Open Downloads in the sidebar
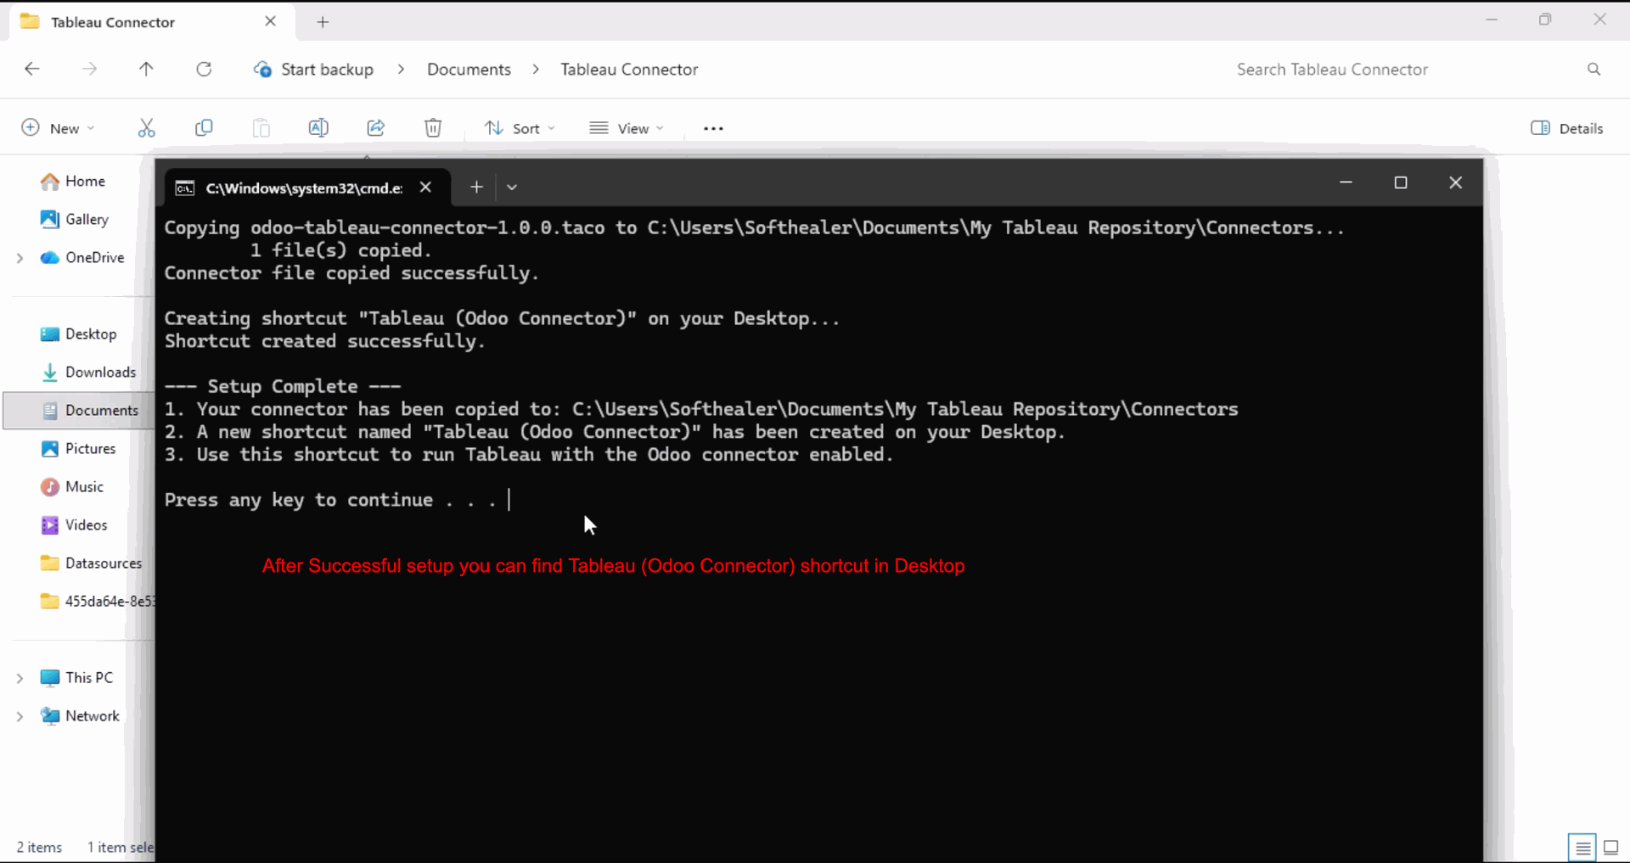 (x=100, y=373)
